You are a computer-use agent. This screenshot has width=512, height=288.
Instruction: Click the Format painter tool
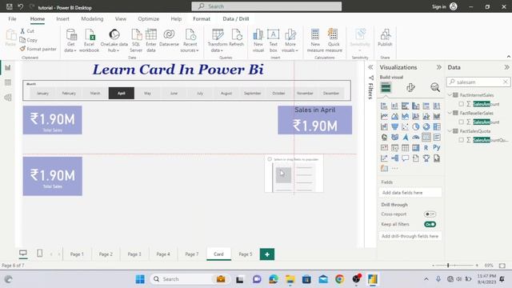(x=38, y=49)
